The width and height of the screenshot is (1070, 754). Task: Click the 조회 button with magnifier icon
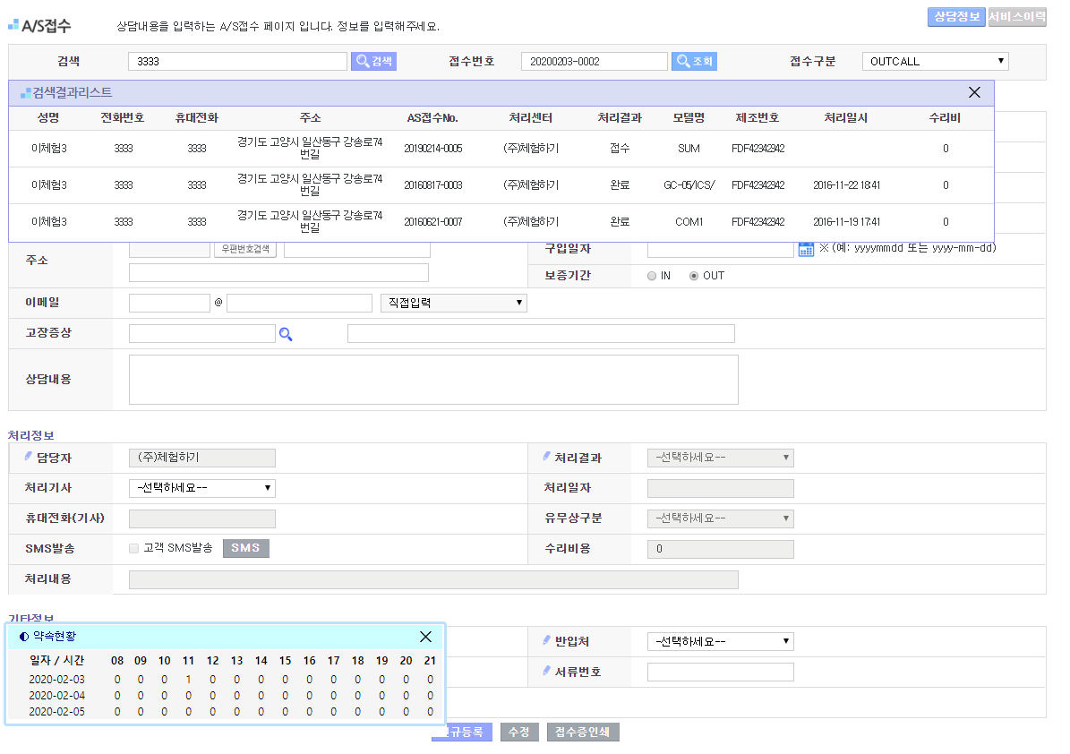(x=694, y=61)
